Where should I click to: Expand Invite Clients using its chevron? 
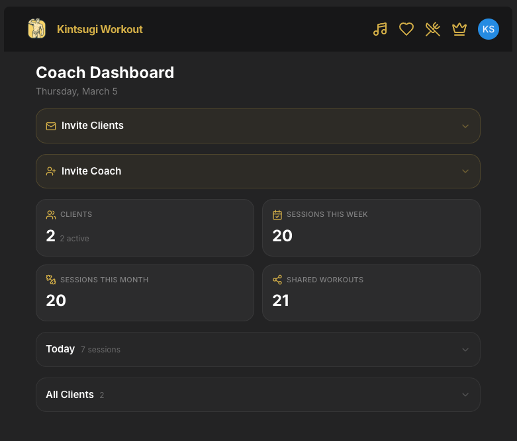[x=465, y=126]
